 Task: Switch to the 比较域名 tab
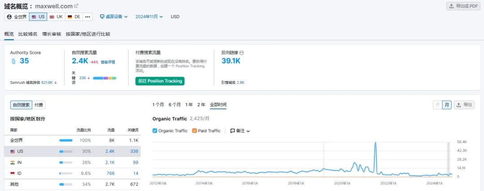point(28,34)
